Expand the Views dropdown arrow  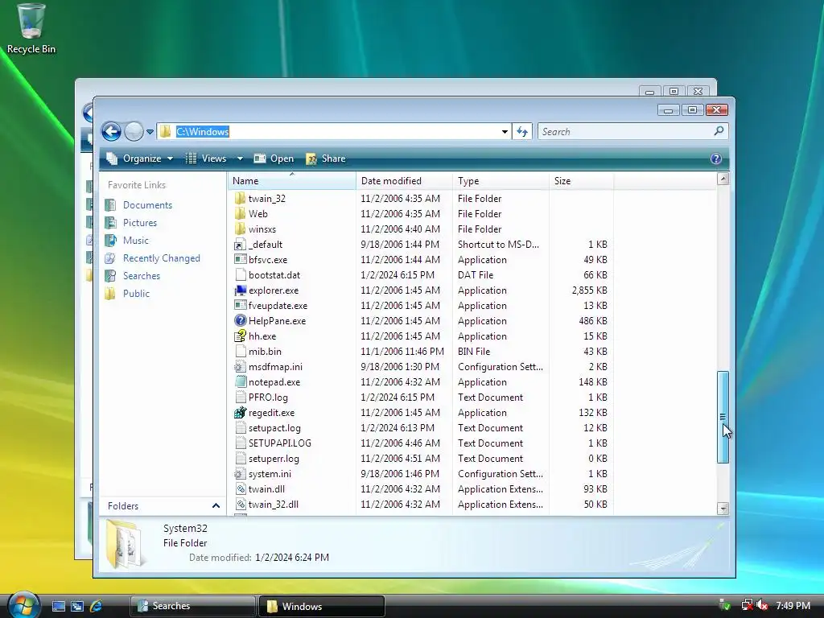pos(240,159)
